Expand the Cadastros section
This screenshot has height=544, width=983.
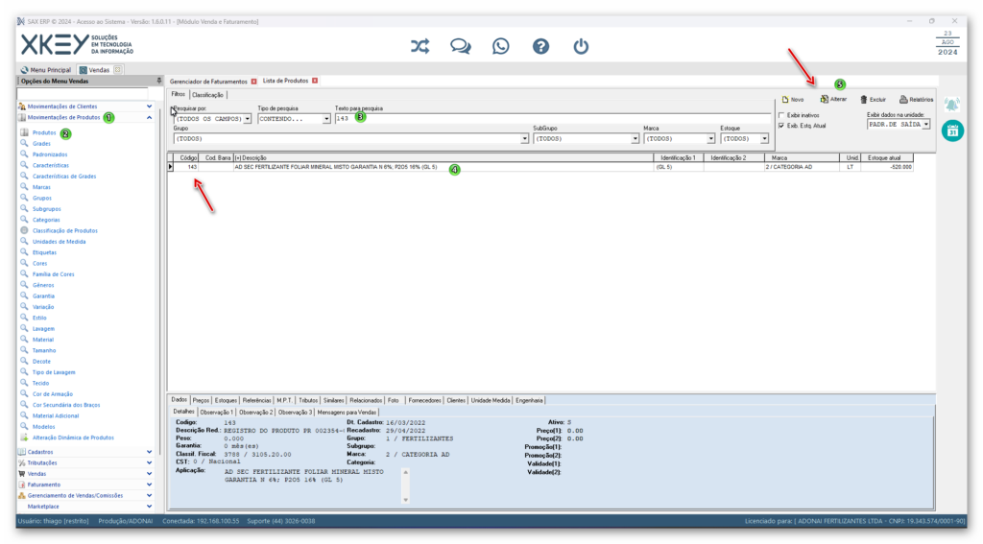pyautogui.click(x=149, y=452)
